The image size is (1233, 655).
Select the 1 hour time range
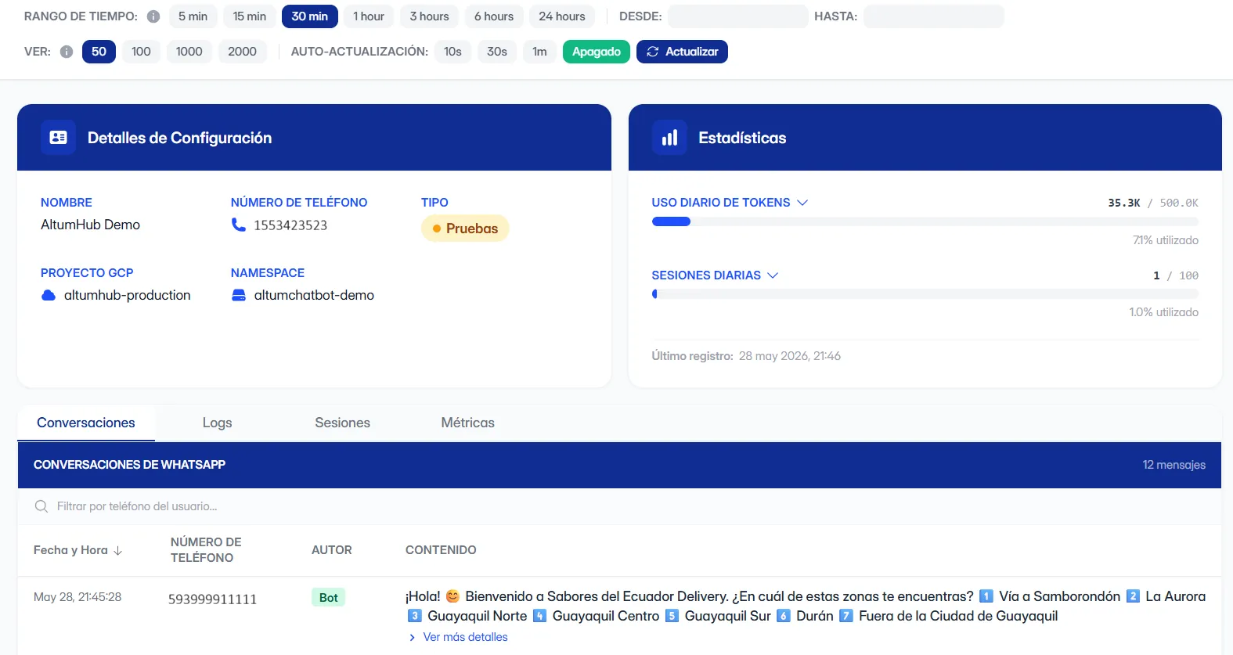pos(369,16)
